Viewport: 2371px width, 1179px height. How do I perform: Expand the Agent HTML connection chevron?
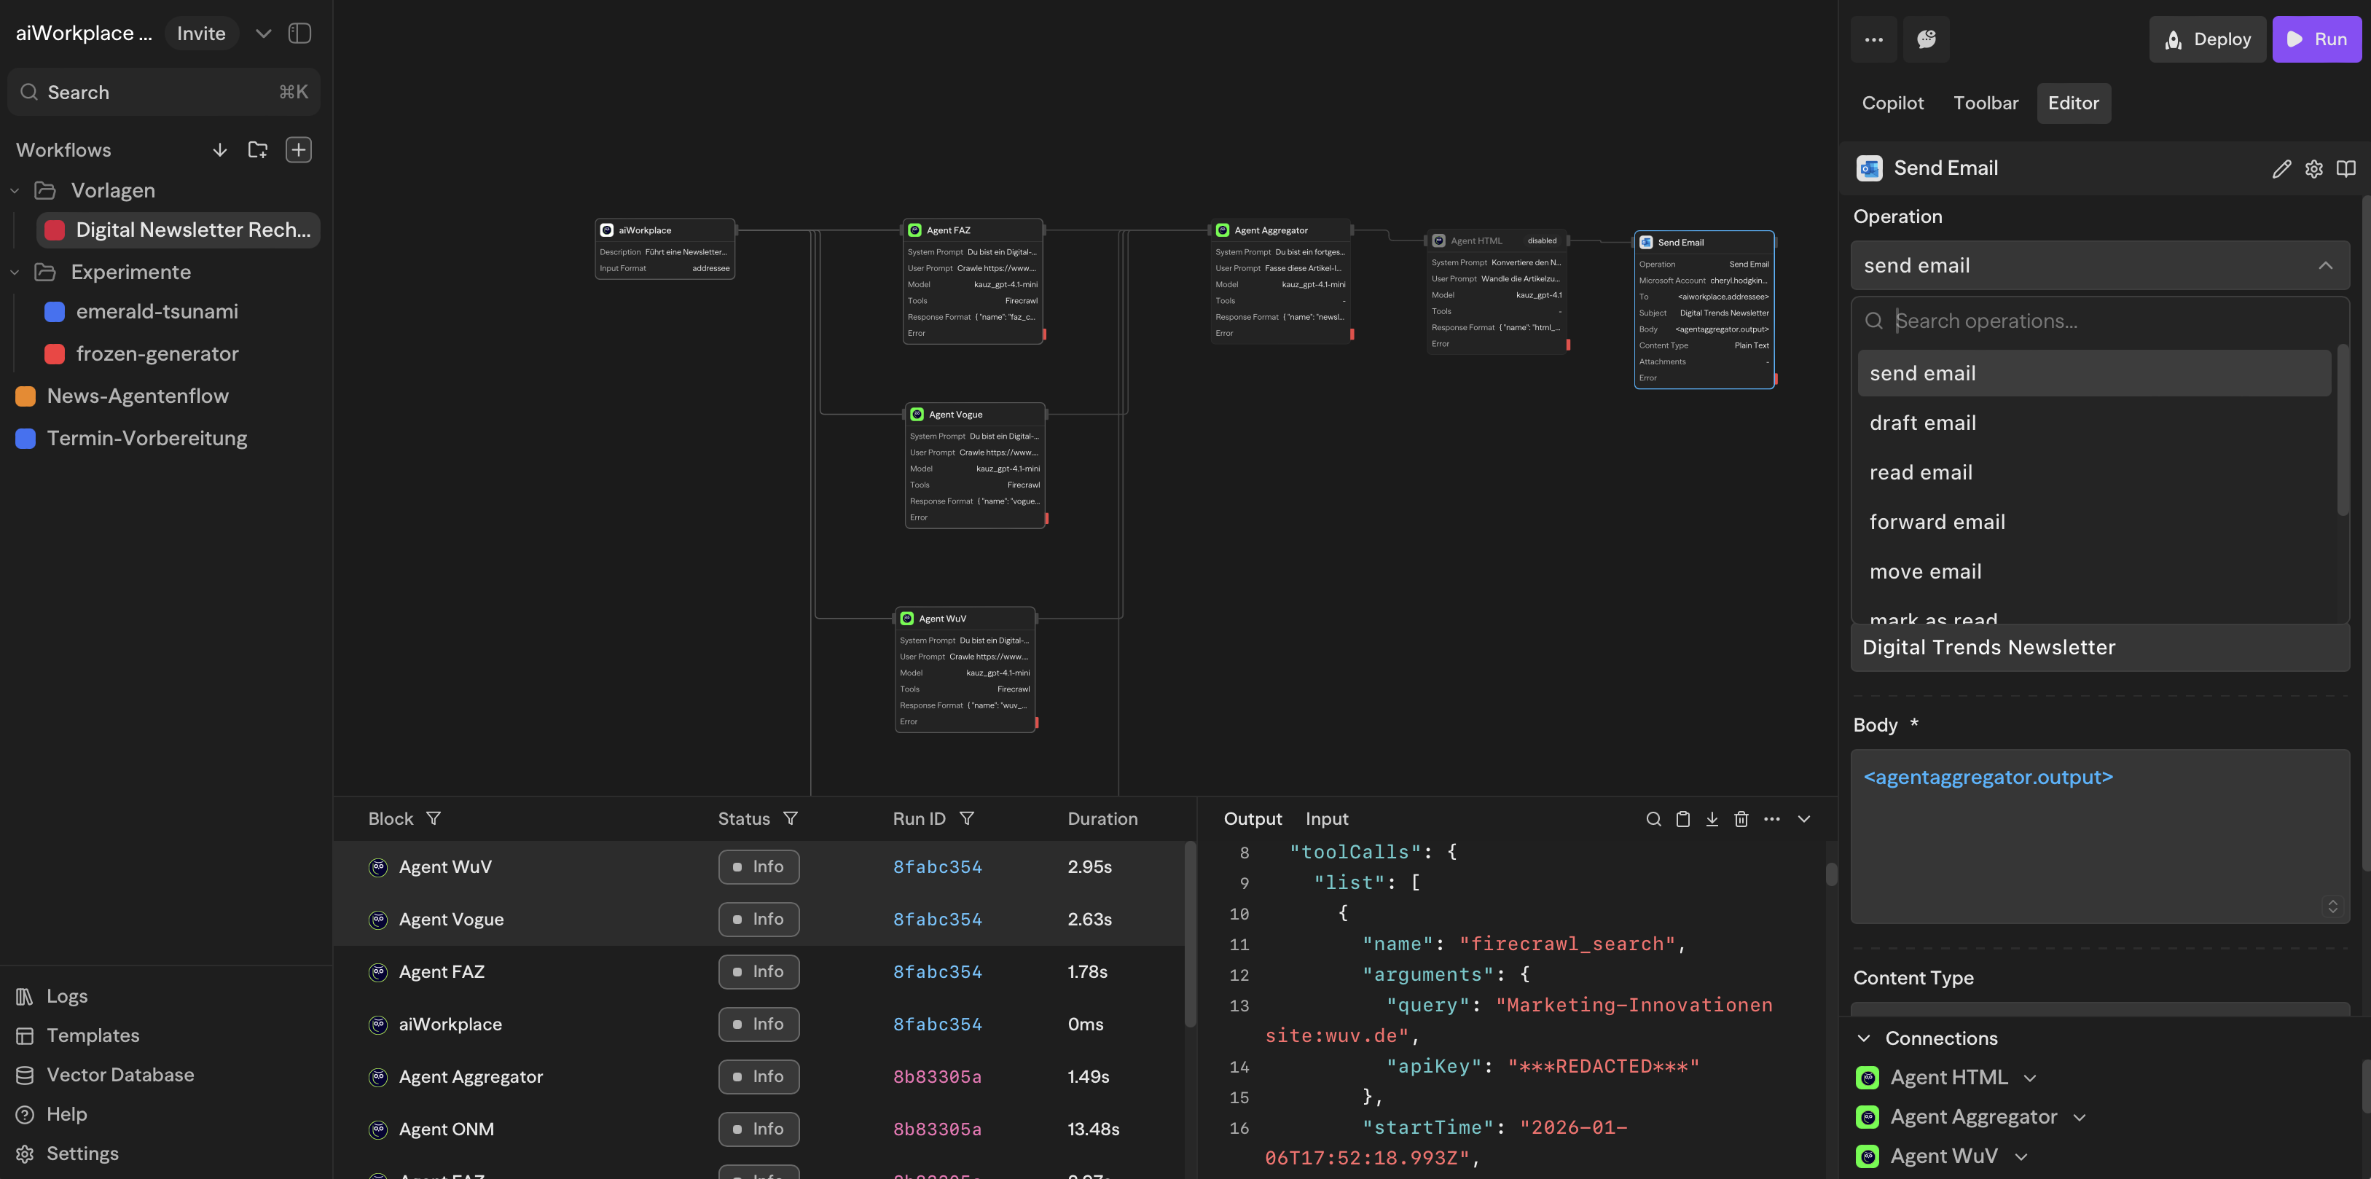click(2031, 1077)
